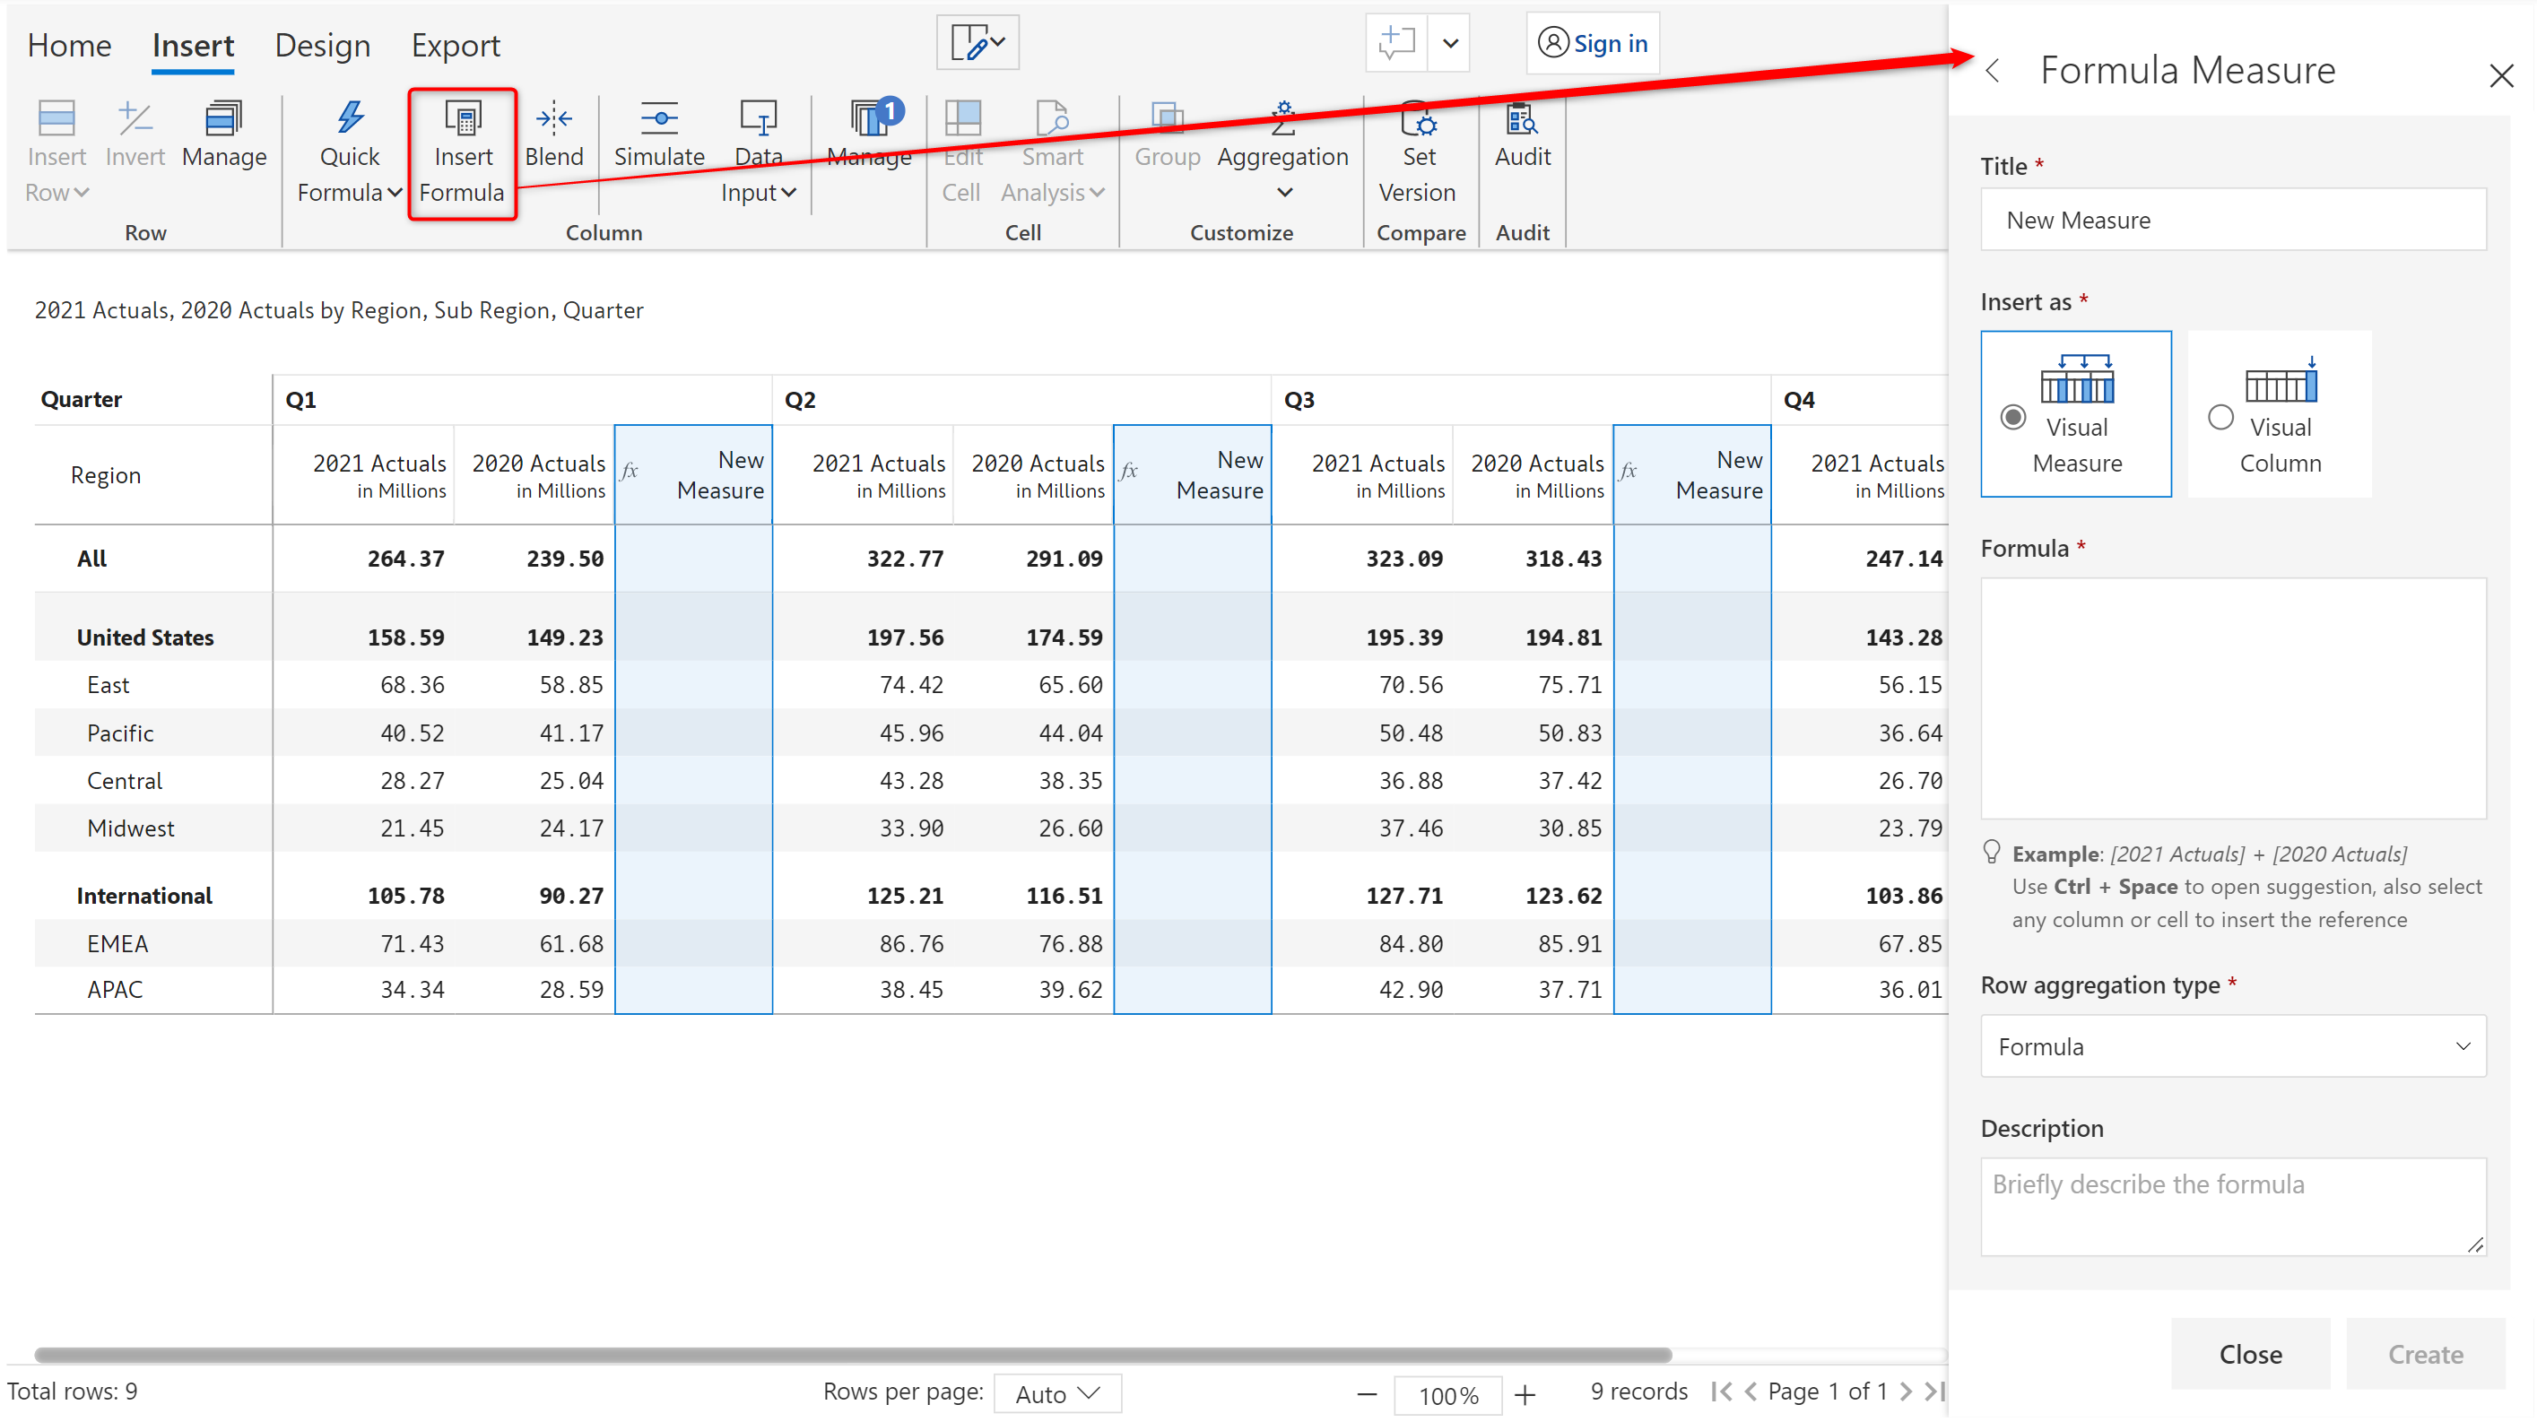Select Visual Column radio button
Image resolution: width=2537 pixels, height=1422 pixels.
click(2221, 420)
